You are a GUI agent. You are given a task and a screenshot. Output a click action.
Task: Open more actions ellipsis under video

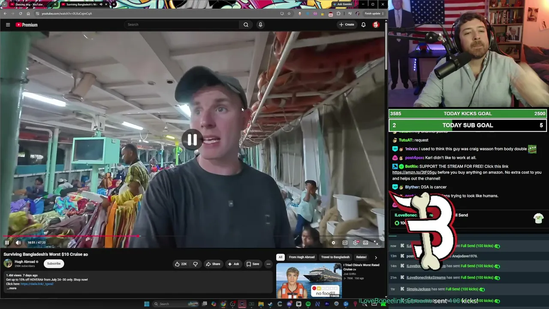click(268, 264)
